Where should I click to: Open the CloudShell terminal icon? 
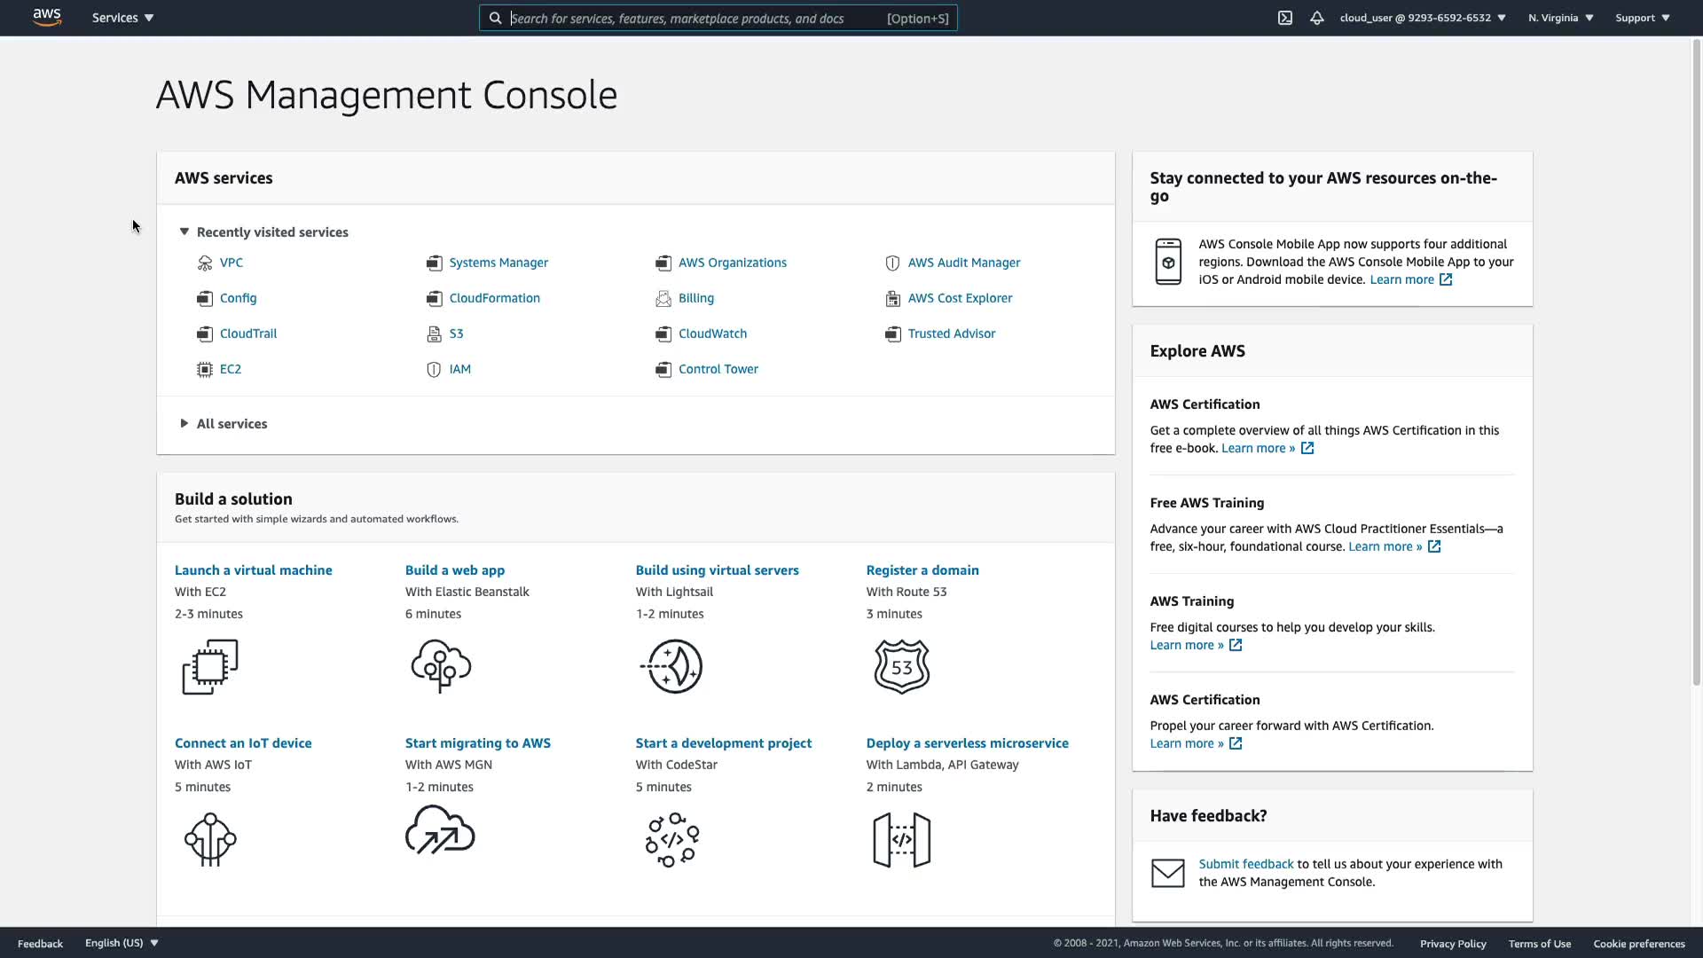point(1284,18)
